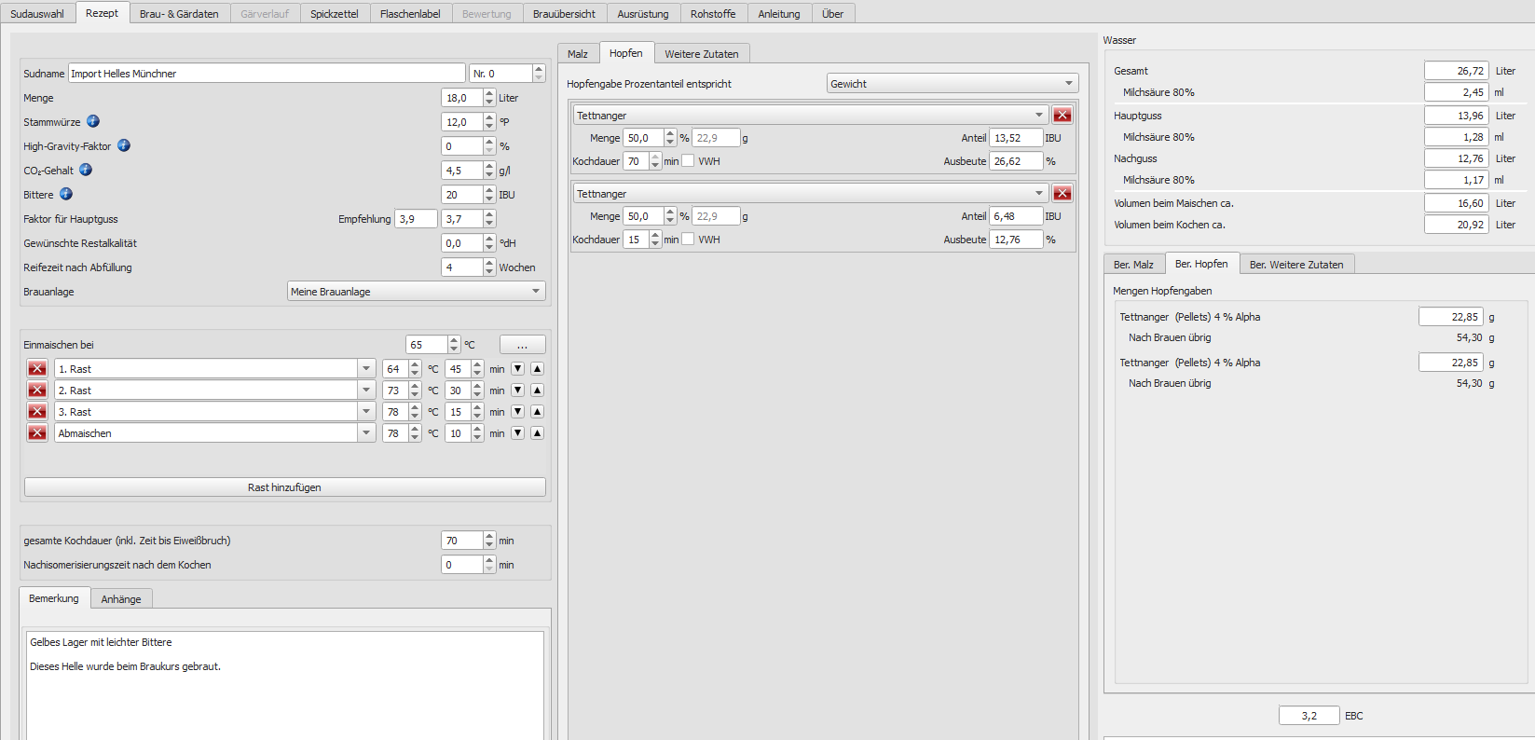Click the ellipsis button beside Einmaischen temperature
Viewport: 1535px width, 740px height.
click(522, 345)
